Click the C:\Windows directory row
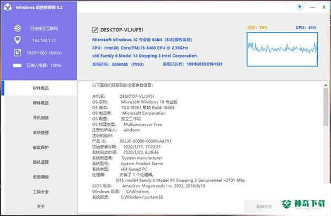Image resolution: width=331 pixels, height=216 pixels. 120,192
